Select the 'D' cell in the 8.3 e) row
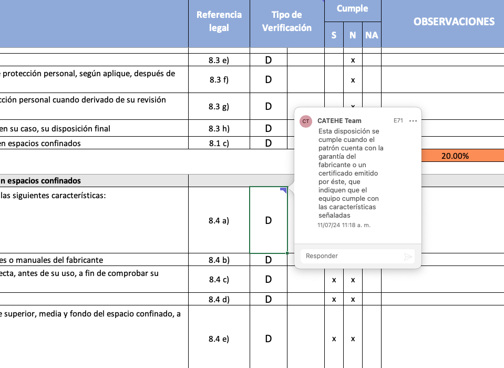 click(269, 60)
